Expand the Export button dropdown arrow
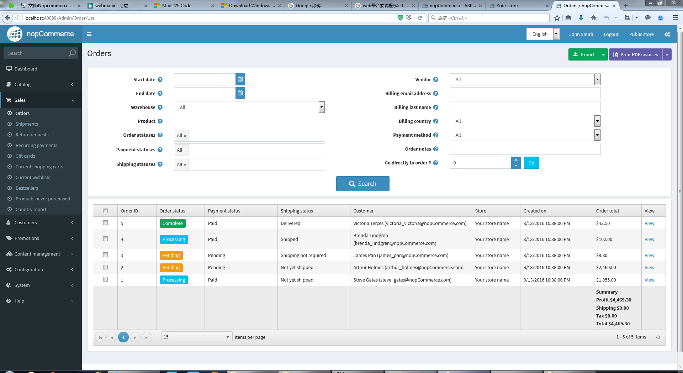The width and height of the screenshot is (683, 373). [x=603, y=55]
